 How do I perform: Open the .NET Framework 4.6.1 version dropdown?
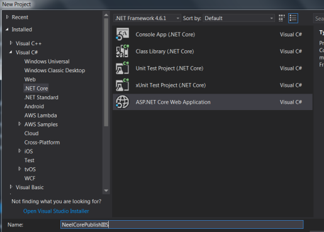point(147,18)
